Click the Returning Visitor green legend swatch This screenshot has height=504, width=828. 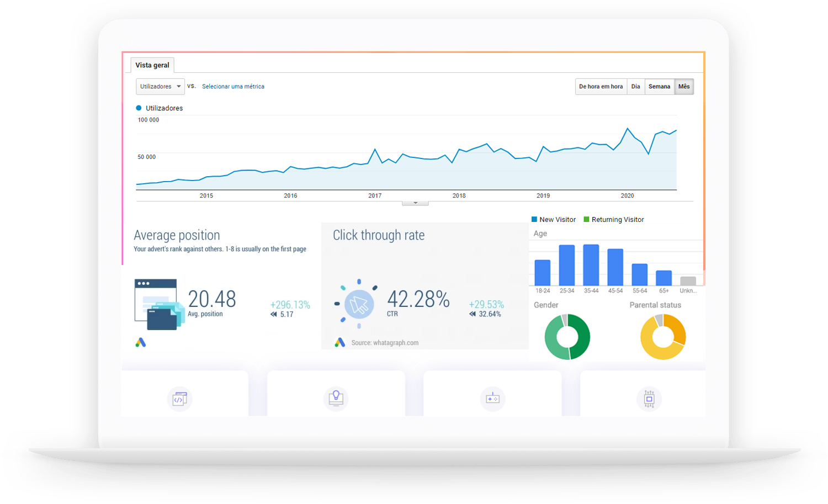[x=586, y=220]
